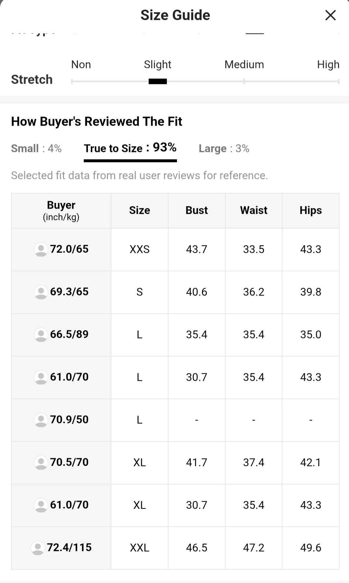The height and width of the screenshot is (583, 349).
Task: Click avatar icon of buyer 66.5/89
Action: pos(41,335)
